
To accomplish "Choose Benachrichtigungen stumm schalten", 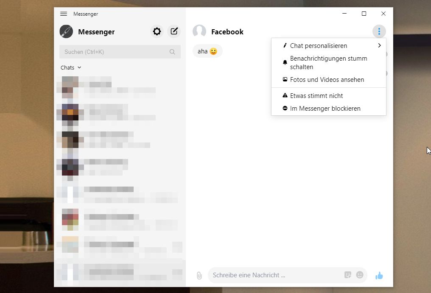I will [x=328, y=63].
